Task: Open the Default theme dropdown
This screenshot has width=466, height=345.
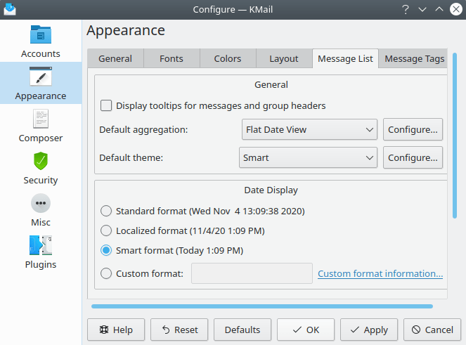Action: (309, 158)
